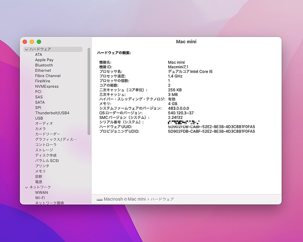Open Thunderbolt/USB4 details

point(52,113)
